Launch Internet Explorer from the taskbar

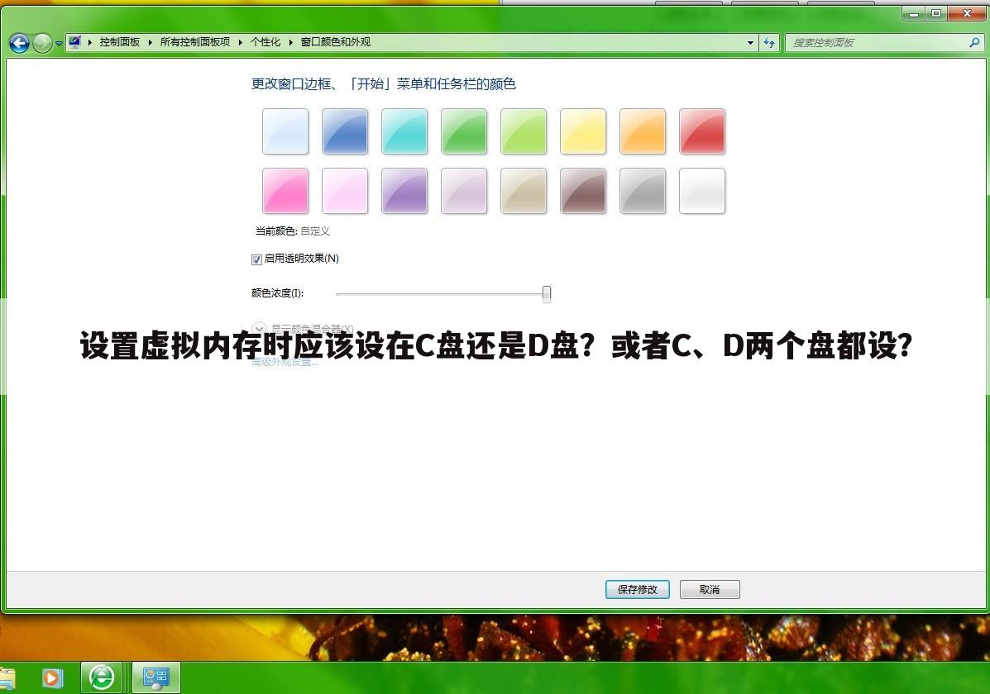pos(101,677)
